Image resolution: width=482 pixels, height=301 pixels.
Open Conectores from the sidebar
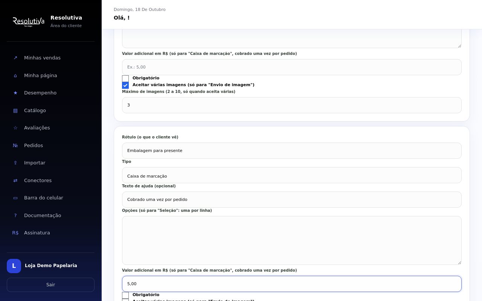[50, 181]
